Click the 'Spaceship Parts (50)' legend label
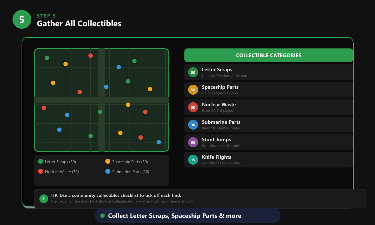The image size is (375, 225). pos(130,162)
